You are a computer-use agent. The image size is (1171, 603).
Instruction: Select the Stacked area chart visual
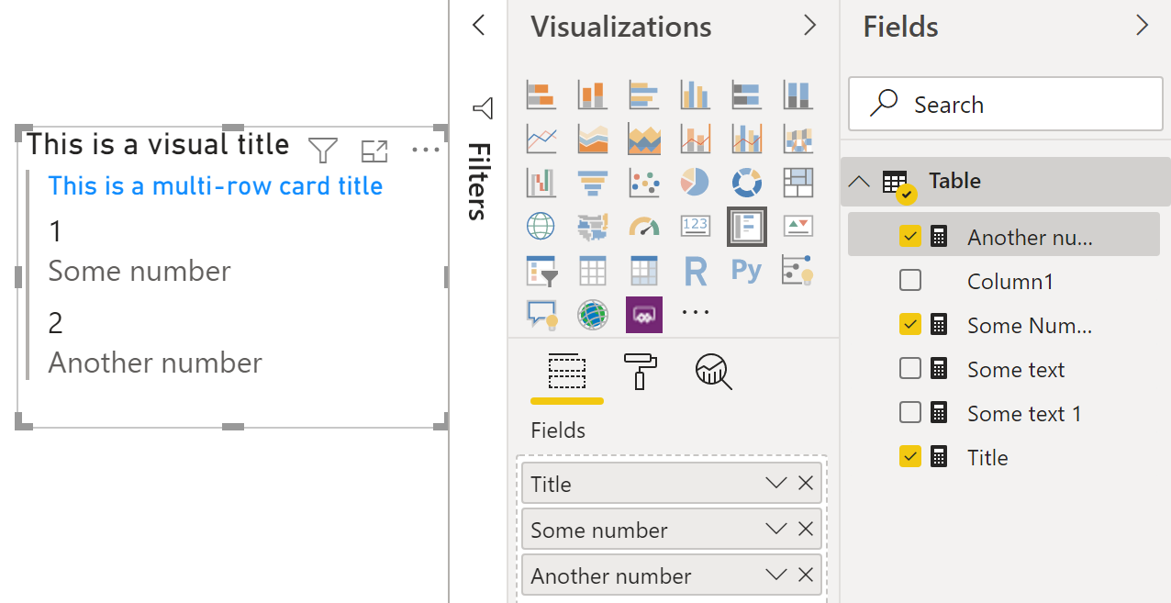(643, 139)
